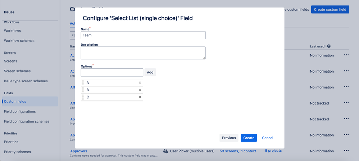Click drag handle for option B

click(83, 90)
